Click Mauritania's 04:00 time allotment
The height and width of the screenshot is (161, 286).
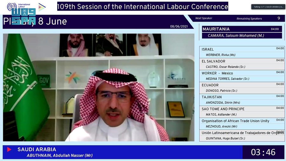[275, 29]
